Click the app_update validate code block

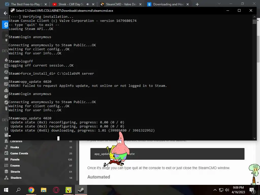[x=167, y=154]
